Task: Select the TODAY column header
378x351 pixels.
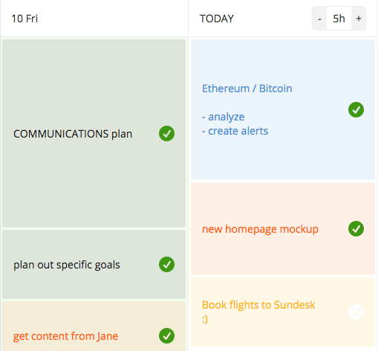Action: [x=217, y=19]
